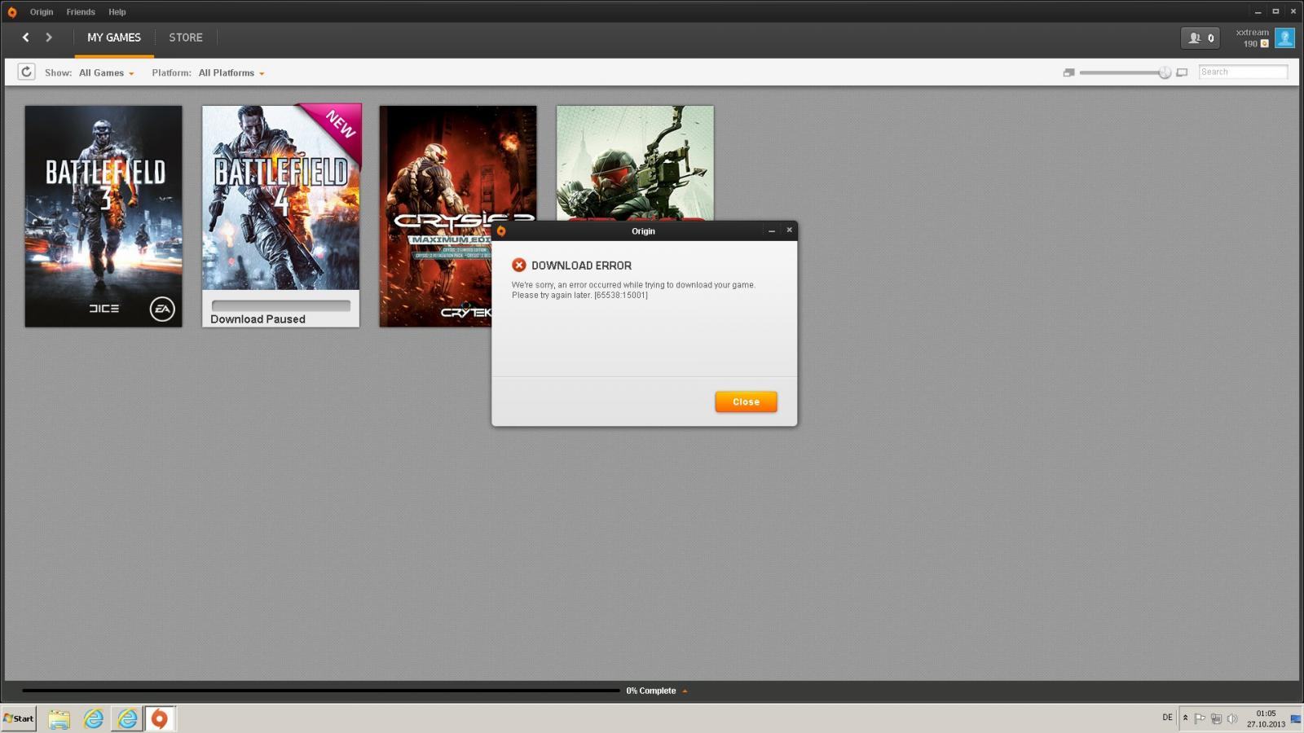Switch to the STORE tab

click(186, 37)
